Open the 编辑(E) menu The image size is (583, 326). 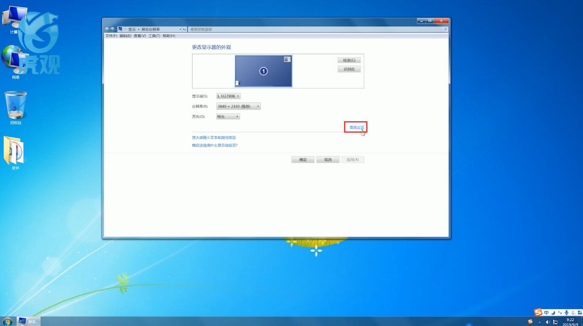[125, 36]
